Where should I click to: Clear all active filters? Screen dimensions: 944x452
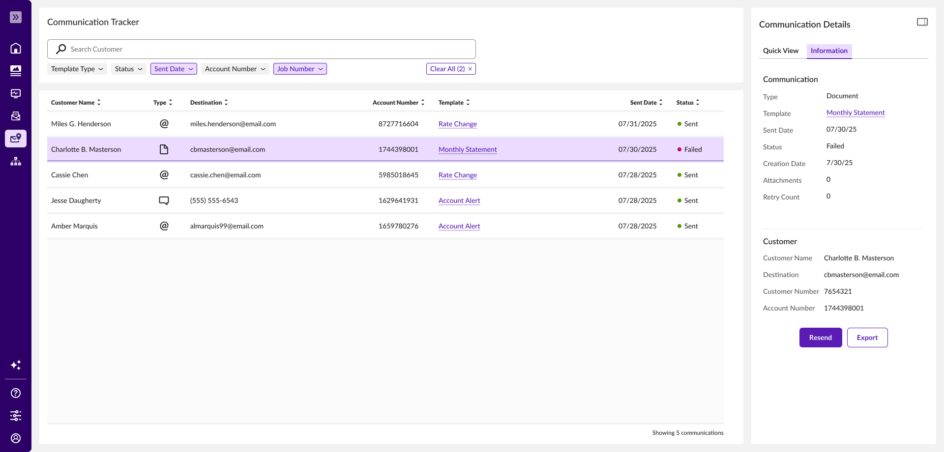(451, 69)
